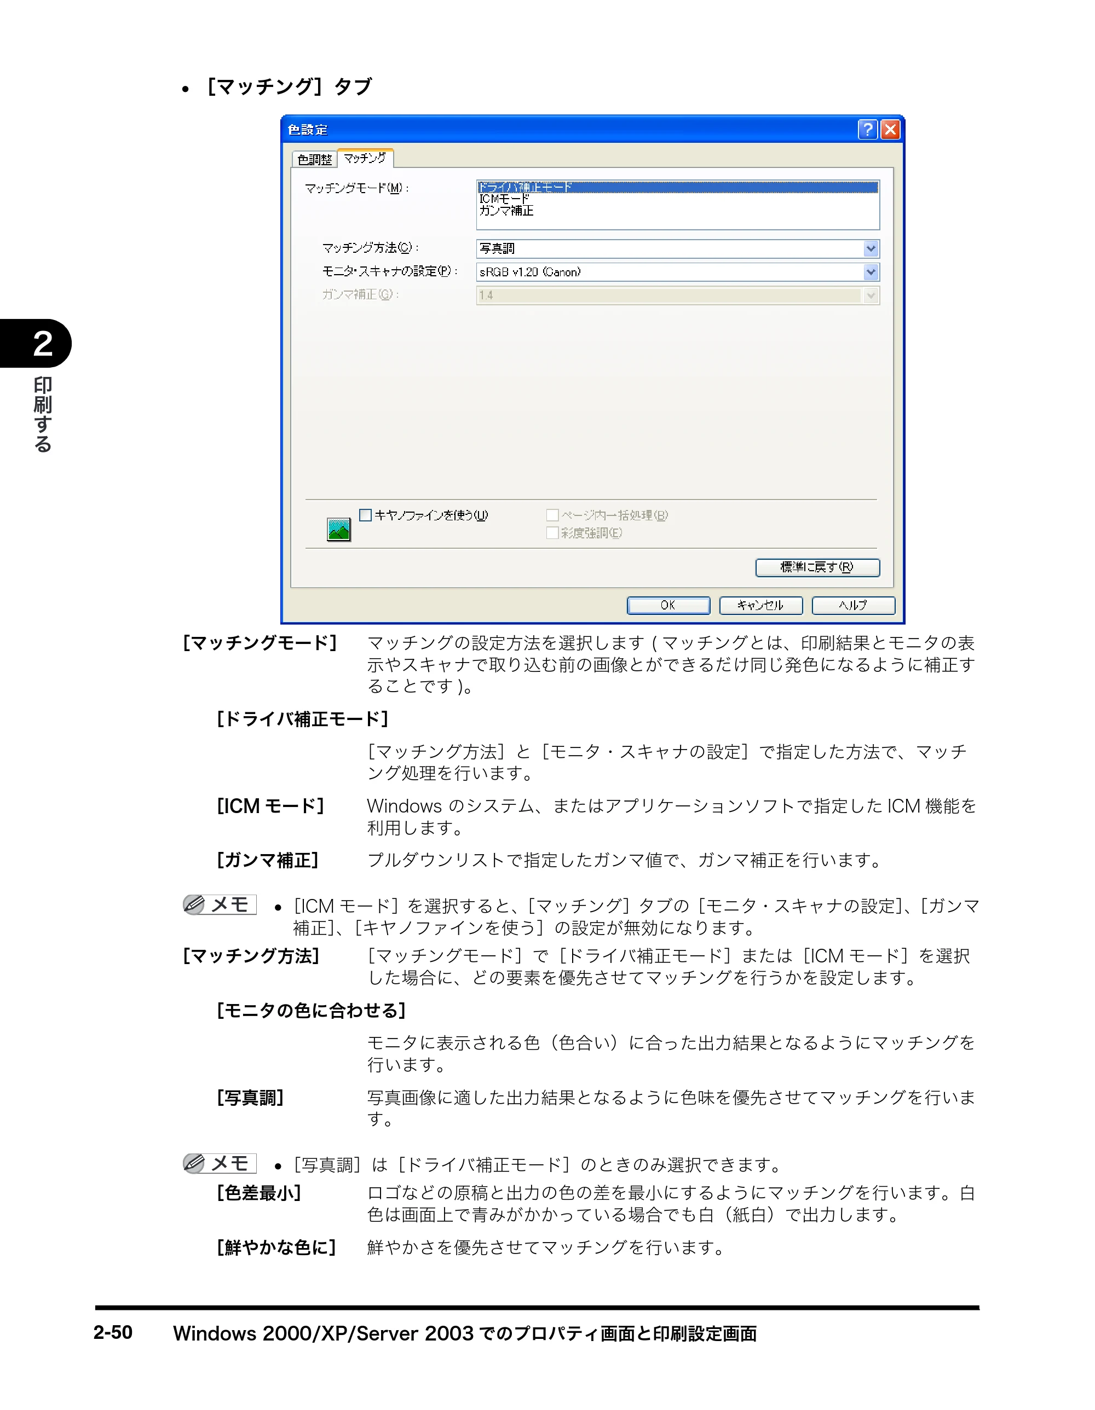Open the disabled ガンマ補正 1.4 dropdown
This screenshot has height=1410, width=1095.
pos(678,295)
